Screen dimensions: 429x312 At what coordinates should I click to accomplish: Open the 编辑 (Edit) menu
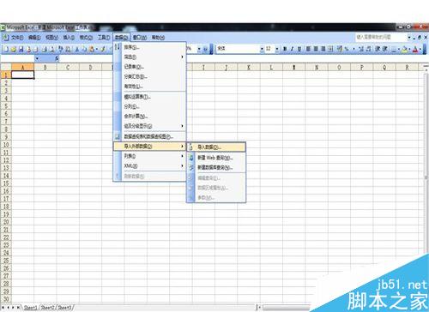(34, 38)
